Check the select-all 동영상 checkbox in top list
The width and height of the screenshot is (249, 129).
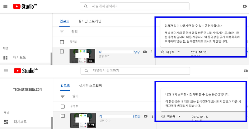[x=62, y=42]
